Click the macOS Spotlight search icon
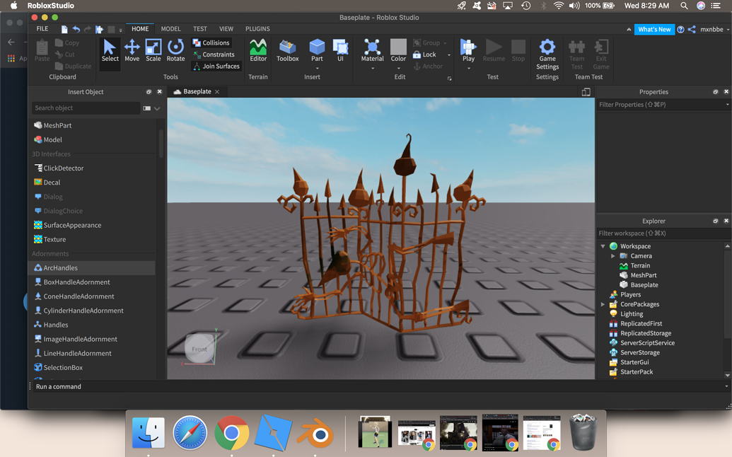Image resolution: width=732 pixels, height=457 pixels. [x=684, y=6]
